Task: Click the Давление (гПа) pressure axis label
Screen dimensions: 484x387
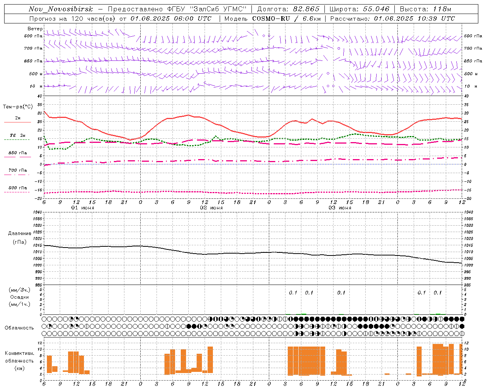Action: (20, 238)
